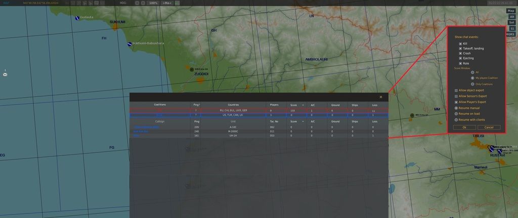Select the Map view tab

point(511,11)
